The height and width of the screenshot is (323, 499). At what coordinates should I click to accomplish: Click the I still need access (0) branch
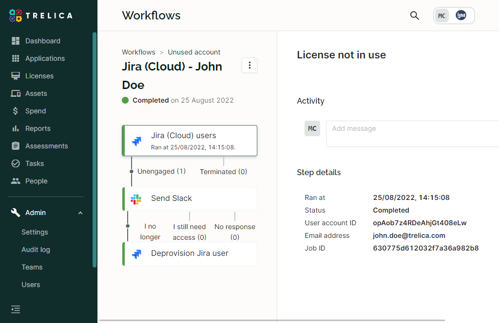coord(190,232)
